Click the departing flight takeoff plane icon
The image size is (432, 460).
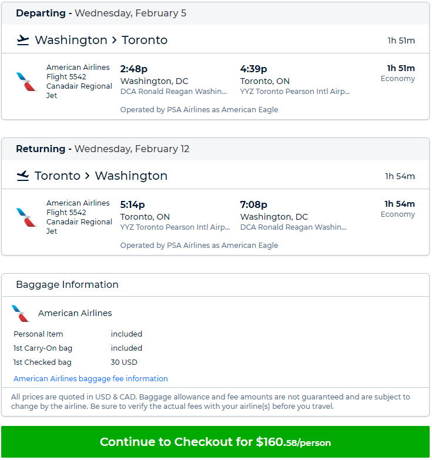[22, 40]
